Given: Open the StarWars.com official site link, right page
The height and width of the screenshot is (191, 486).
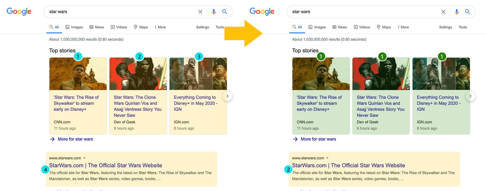Looking at the screenshot, I should coord(349,165).
